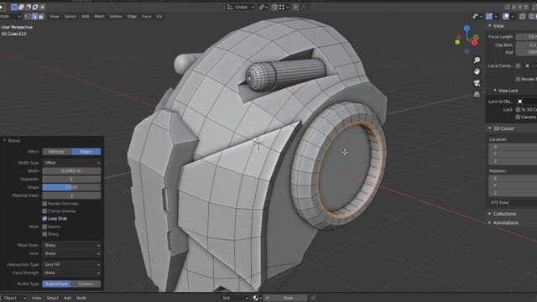
Task: Enable Lock To 3D Cursor checkbox
Action: tap(518, 110)
